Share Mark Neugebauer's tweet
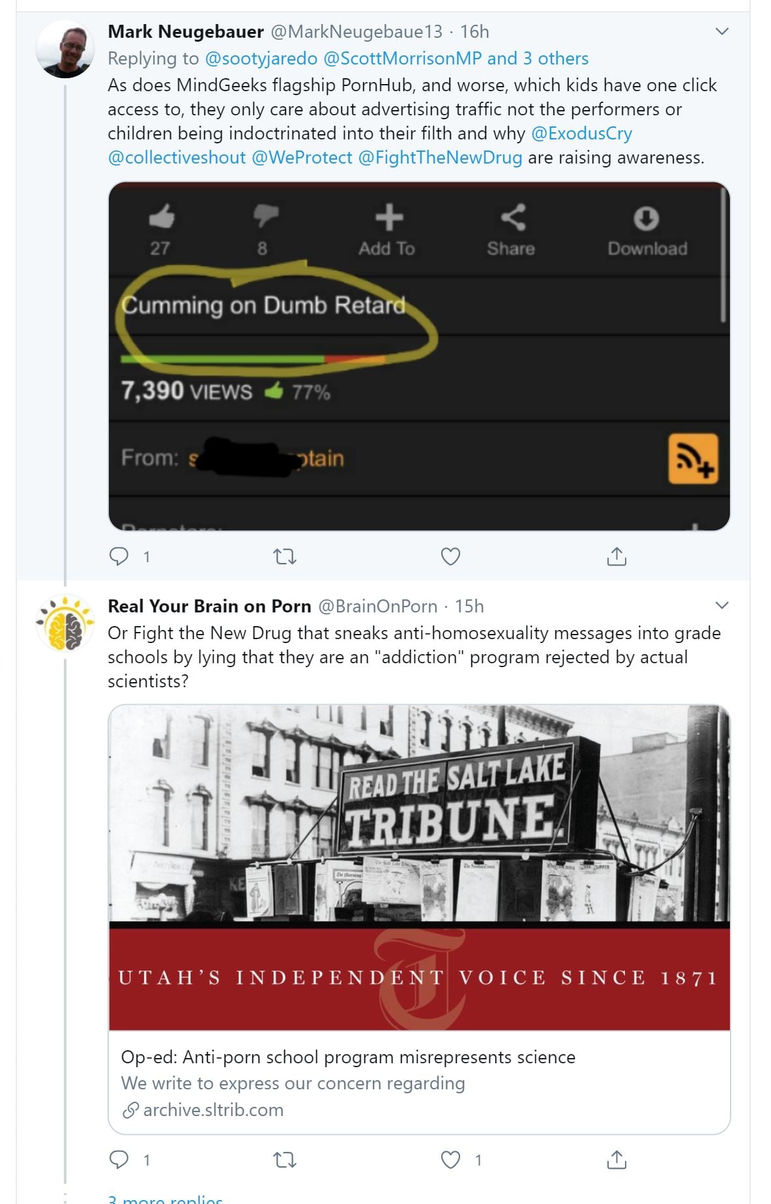This screenshot has height=1204, width=771. point(616,556)
